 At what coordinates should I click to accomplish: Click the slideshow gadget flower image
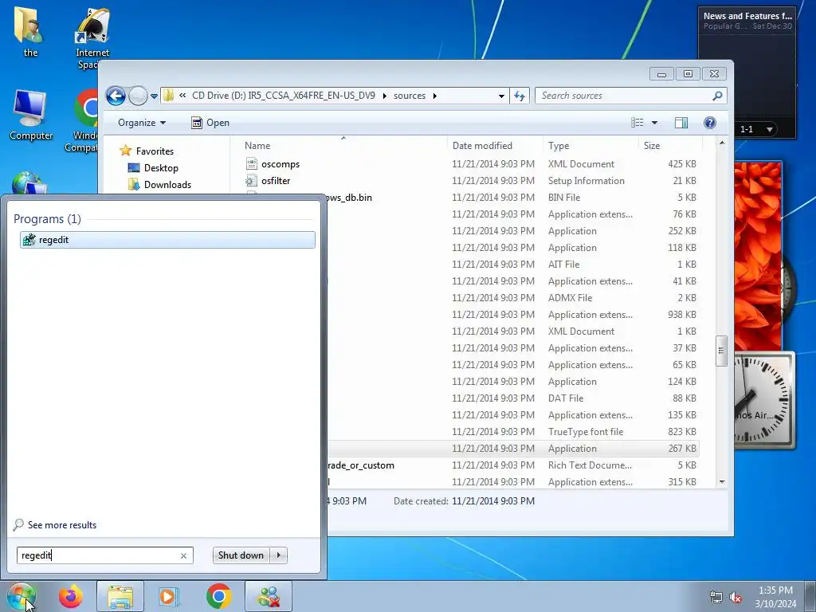(758, 255)
